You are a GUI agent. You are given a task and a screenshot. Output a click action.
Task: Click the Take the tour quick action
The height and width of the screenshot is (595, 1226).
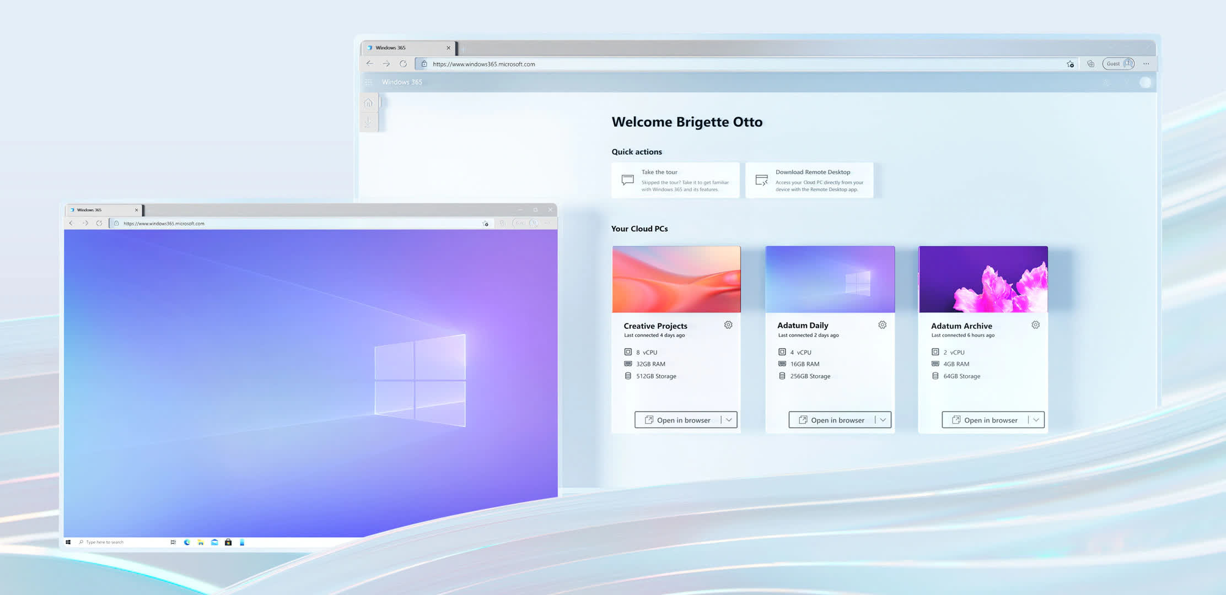(675, 180)
